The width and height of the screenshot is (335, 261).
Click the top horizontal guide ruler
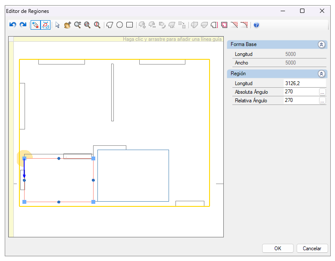click(x=119, y=39)
